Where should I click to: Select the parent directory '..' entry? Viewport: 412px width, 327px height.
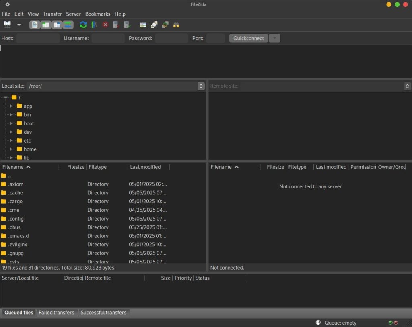point(10,176)
